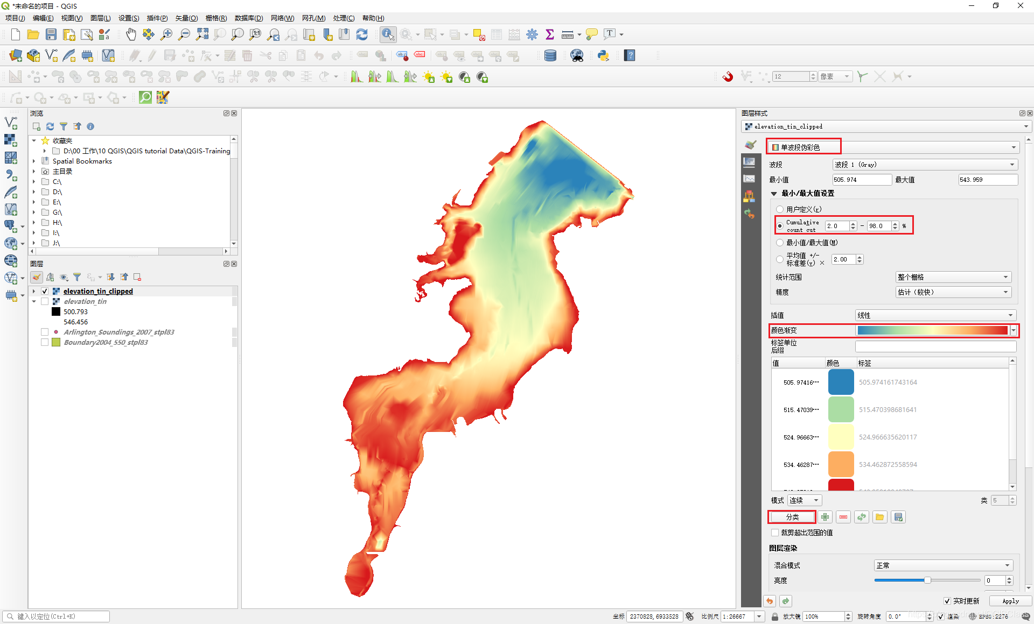Click load color map folder icon
Viewport: 1034px width, 624px height.
[880, 517]
